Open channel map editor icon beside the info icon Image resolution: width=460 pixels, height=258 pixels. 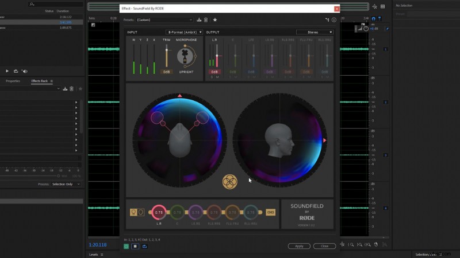pos(327,20)
